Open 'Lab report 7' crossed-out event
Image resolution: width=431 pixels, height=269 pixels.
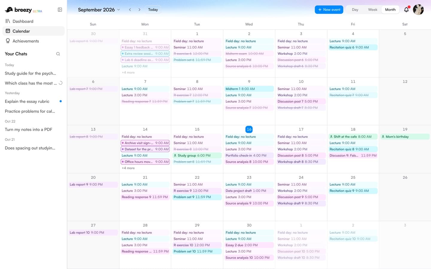[x=93, y=89]
